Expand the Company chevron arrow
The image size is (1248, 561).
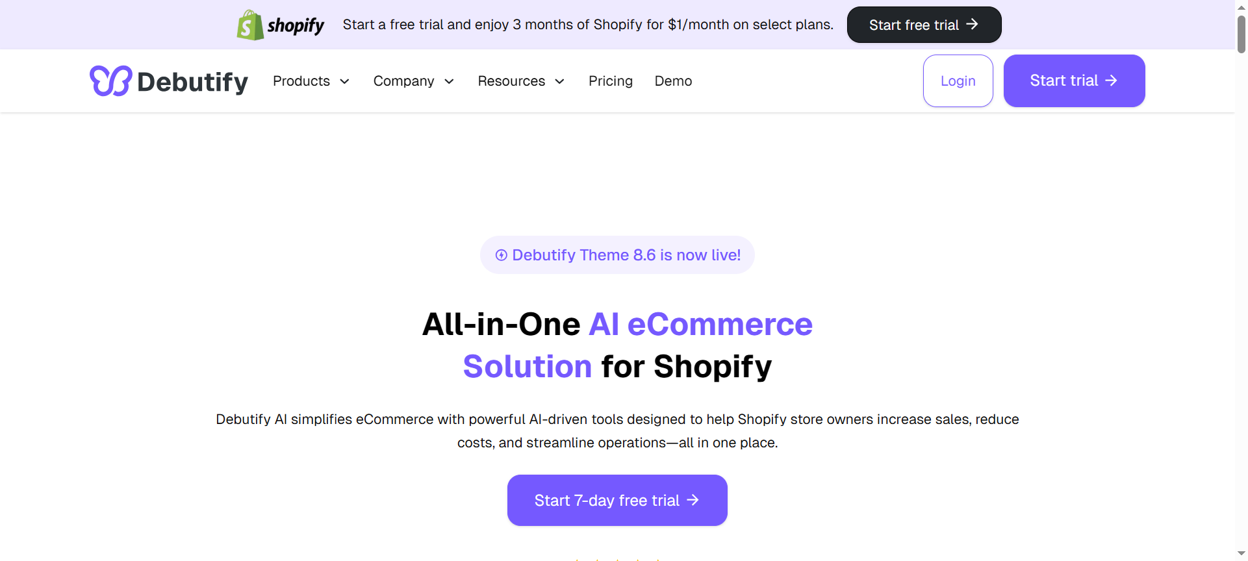click(x=449, y=82)
